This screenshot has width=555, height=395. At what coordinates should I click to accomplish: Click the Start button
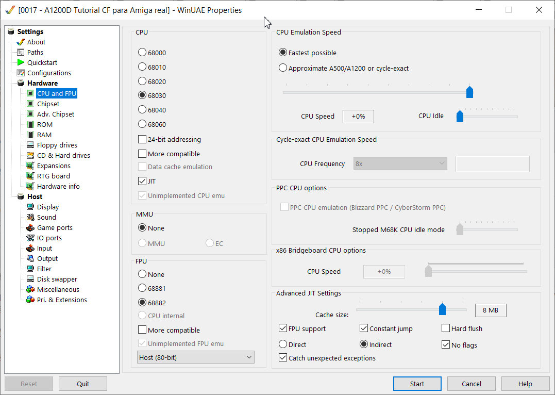(x=417, y=384)
